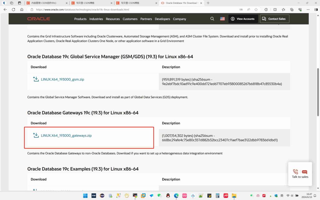The image size is (320, 200).
Task: Click the View Accounts button
Action: 243,19
